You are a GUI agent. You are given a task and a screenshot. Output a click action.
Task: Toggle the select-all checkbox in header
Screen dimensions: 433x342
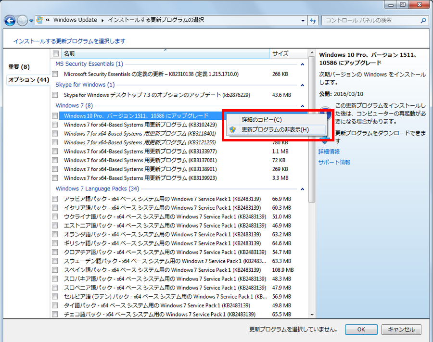point(56,53)
